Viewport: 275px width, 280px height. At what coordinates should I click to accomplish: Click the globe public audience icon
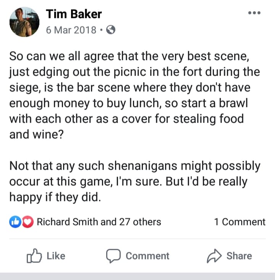110,30
